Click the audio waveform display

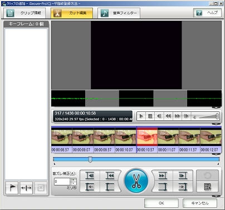(136, 99)
